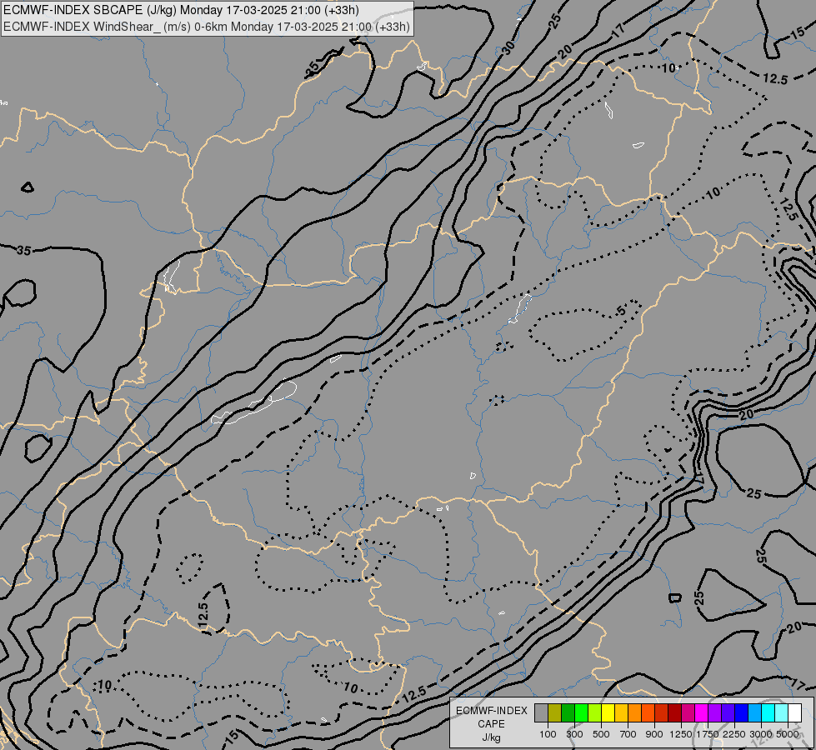This screenshot has width=816, height=750.
Task: Click the legend value label 300
Action: coord(574,734)
